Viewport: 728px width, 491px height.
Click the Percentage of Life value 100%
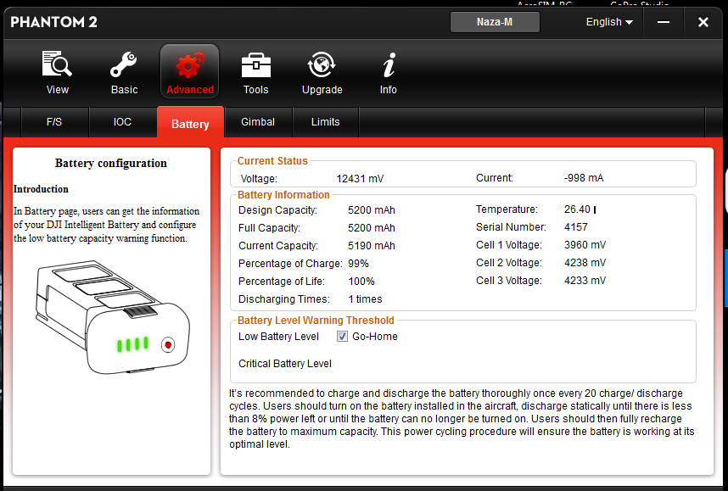(x=361, y=282)
